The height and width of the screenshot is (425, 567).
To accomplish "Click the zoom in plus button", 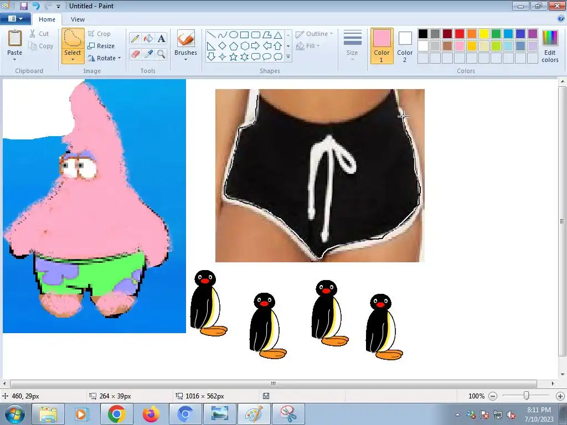I will pyautogui.click(x=560, y=396).
